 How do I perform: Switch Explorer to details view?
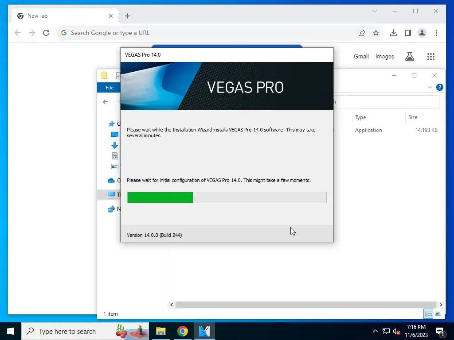click(429, 313)
